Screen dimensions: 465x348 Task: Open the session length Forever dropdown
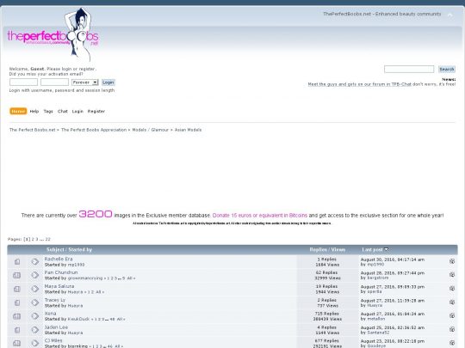click(84, 82)
